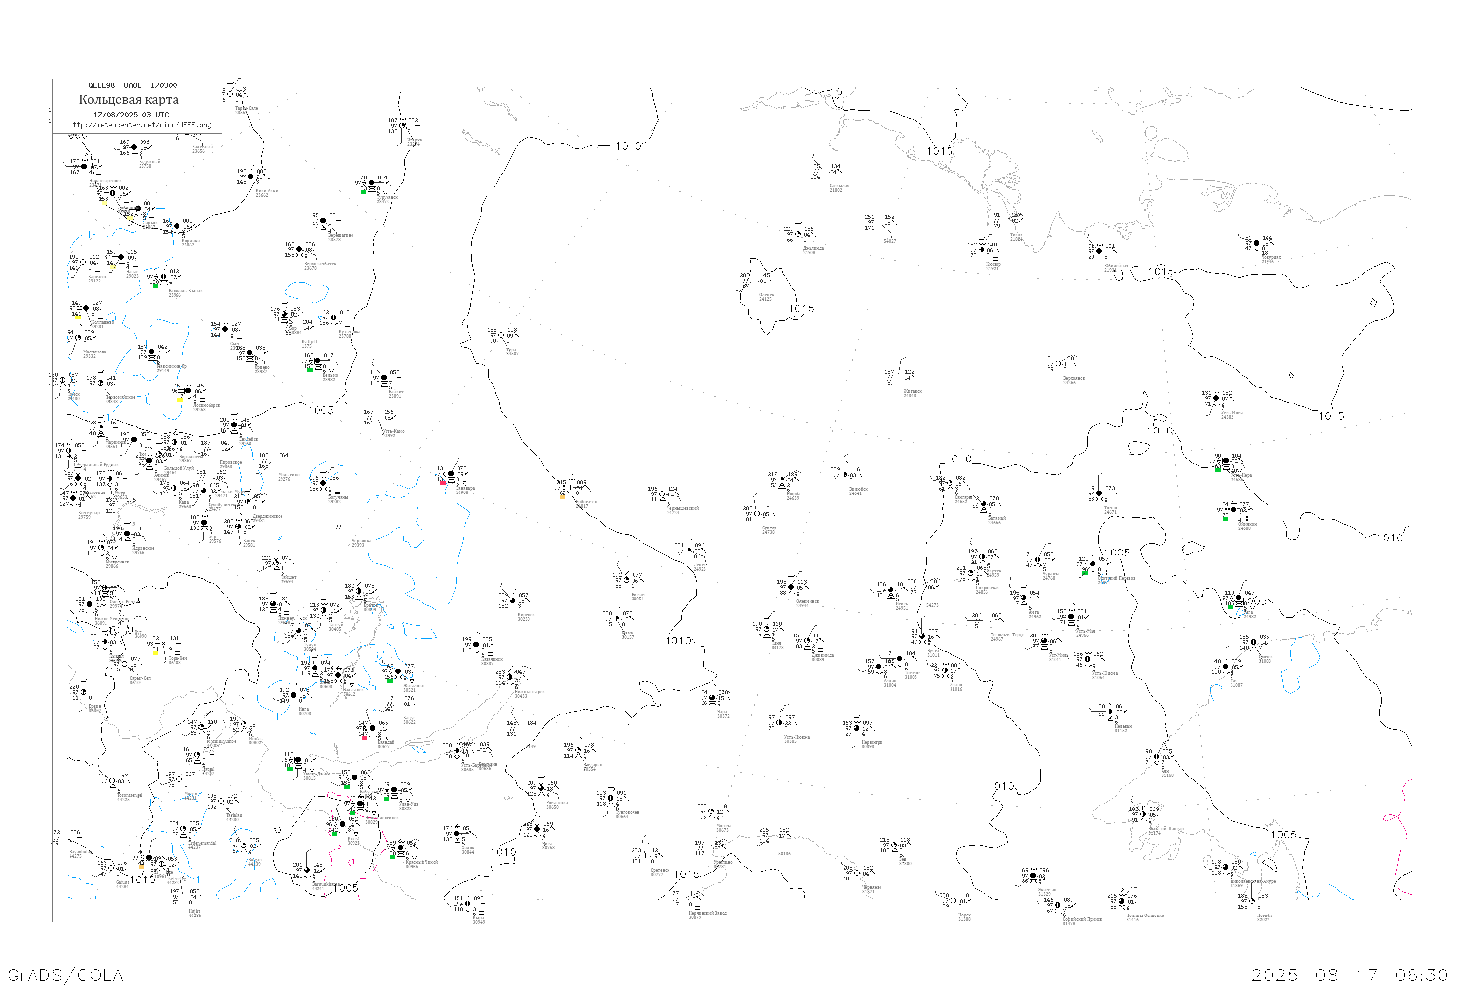
Task: Click the Оймякон station filled circle symbol
Action: click(1233, 509)
